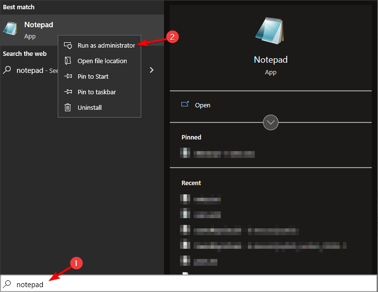Choose Open file location menu entry
This screenshot has width=378, height=292.
click(99, 61)
